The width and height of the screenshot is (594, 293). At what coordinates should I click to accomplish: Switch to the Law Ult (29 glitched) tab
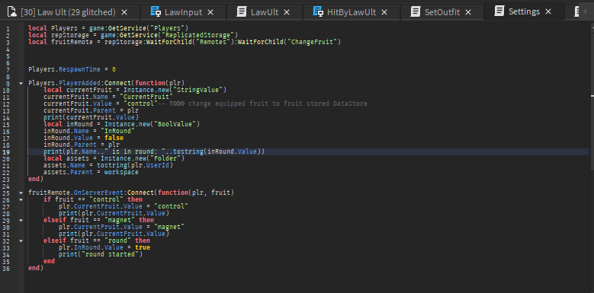point(67,12)
